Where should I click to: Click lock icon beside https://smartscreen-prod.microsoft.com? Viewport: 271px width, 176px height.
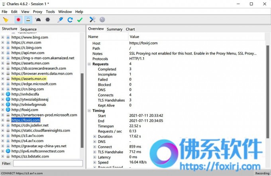pyautogui.click(x=8, y=115)
